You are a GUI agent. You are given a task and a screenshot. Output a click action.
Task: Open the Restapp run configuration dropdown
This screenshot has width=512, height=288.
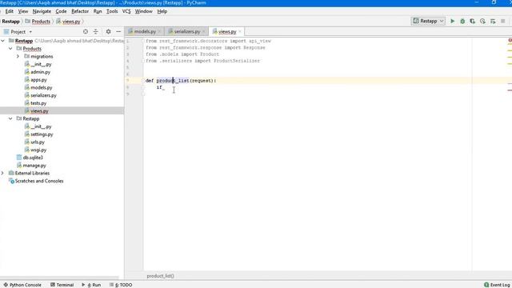428,21
